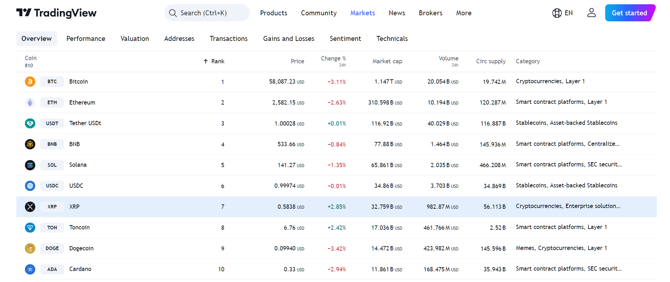Switch to the Valuation tab
Screen dimensions: 670x282
click(x=135, y=38)
